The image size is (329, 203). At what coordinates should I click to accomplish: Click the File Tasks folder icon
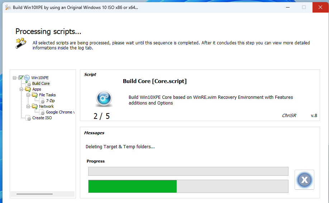[x=35, y=95]
